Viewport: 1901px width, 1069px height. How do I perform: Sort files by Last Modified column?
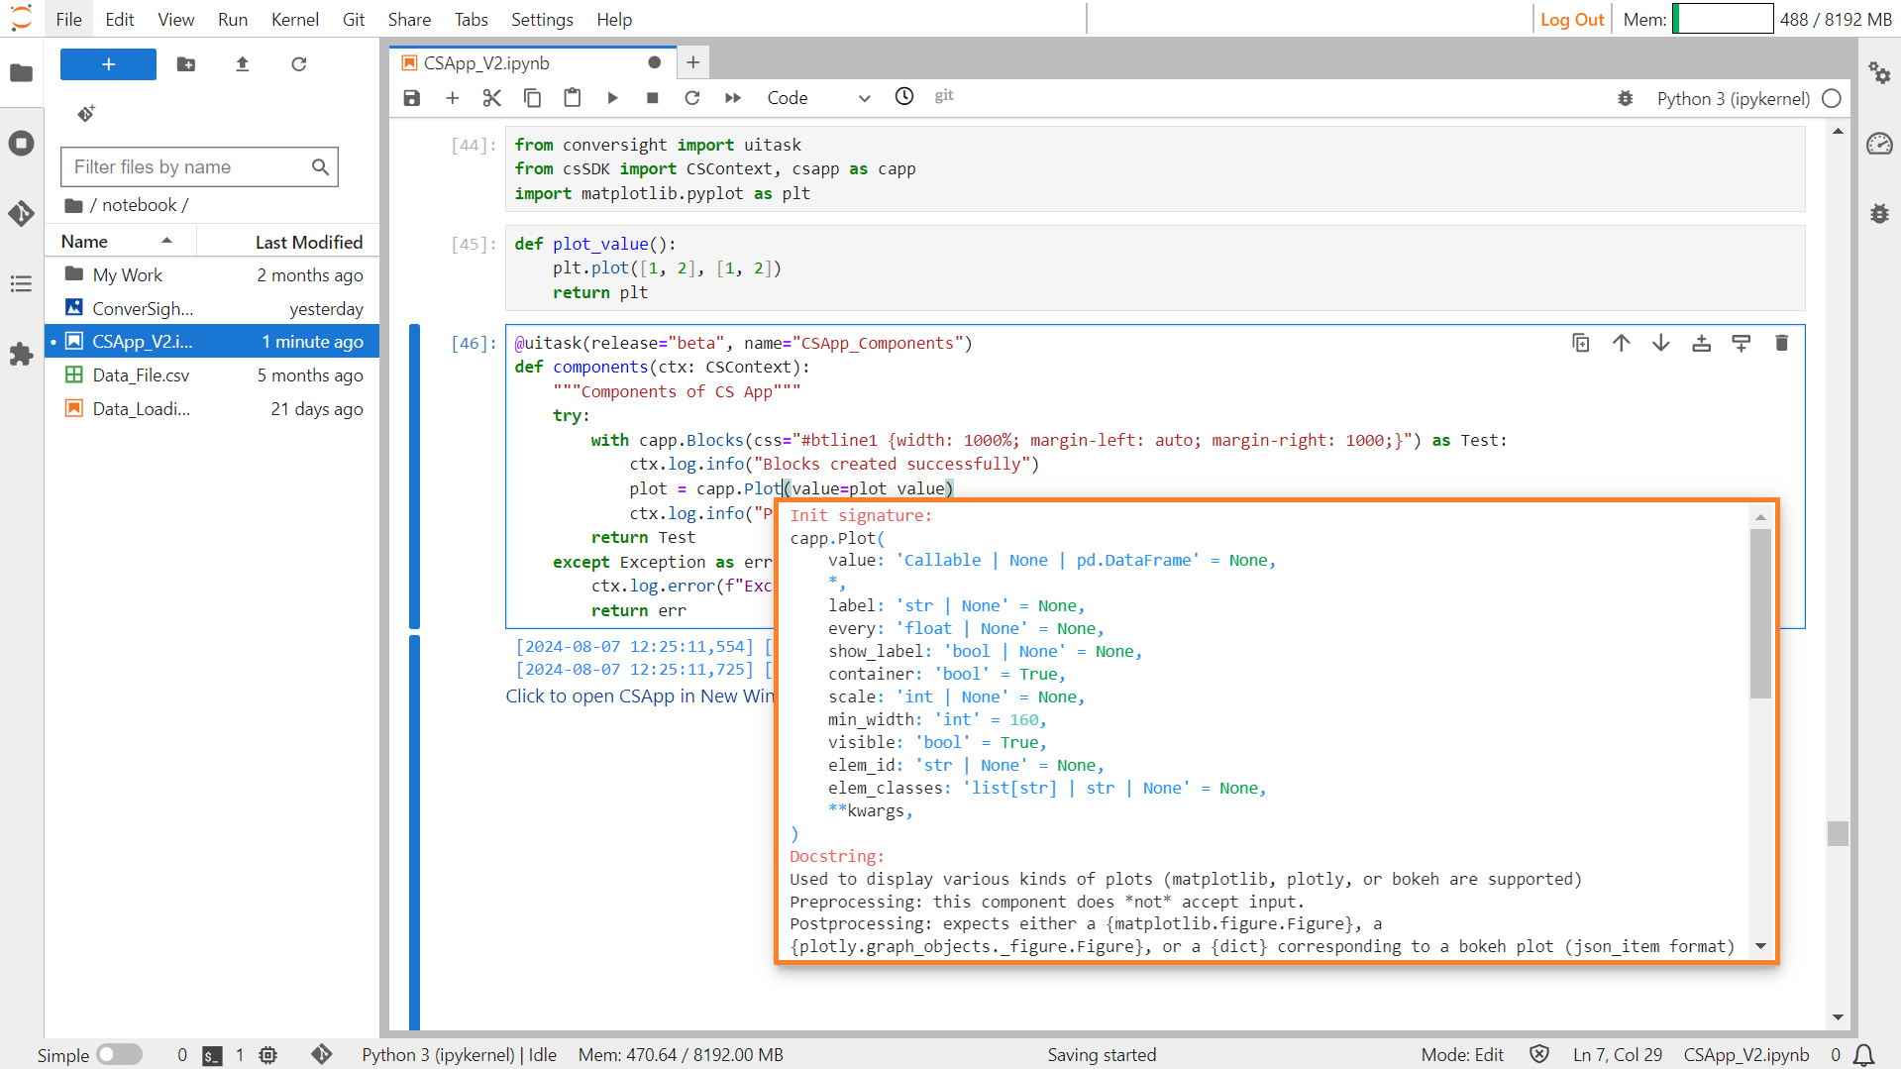(x=288, y=242)
